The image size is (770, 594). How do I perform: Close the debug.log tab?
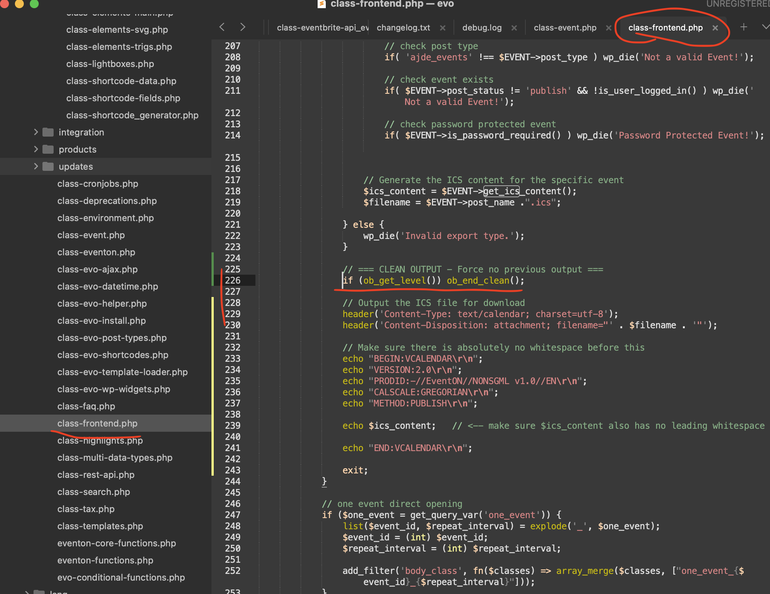click(x=514, y=28)
